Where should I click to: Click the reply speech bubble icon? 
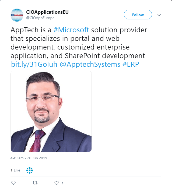click(14, 183)
